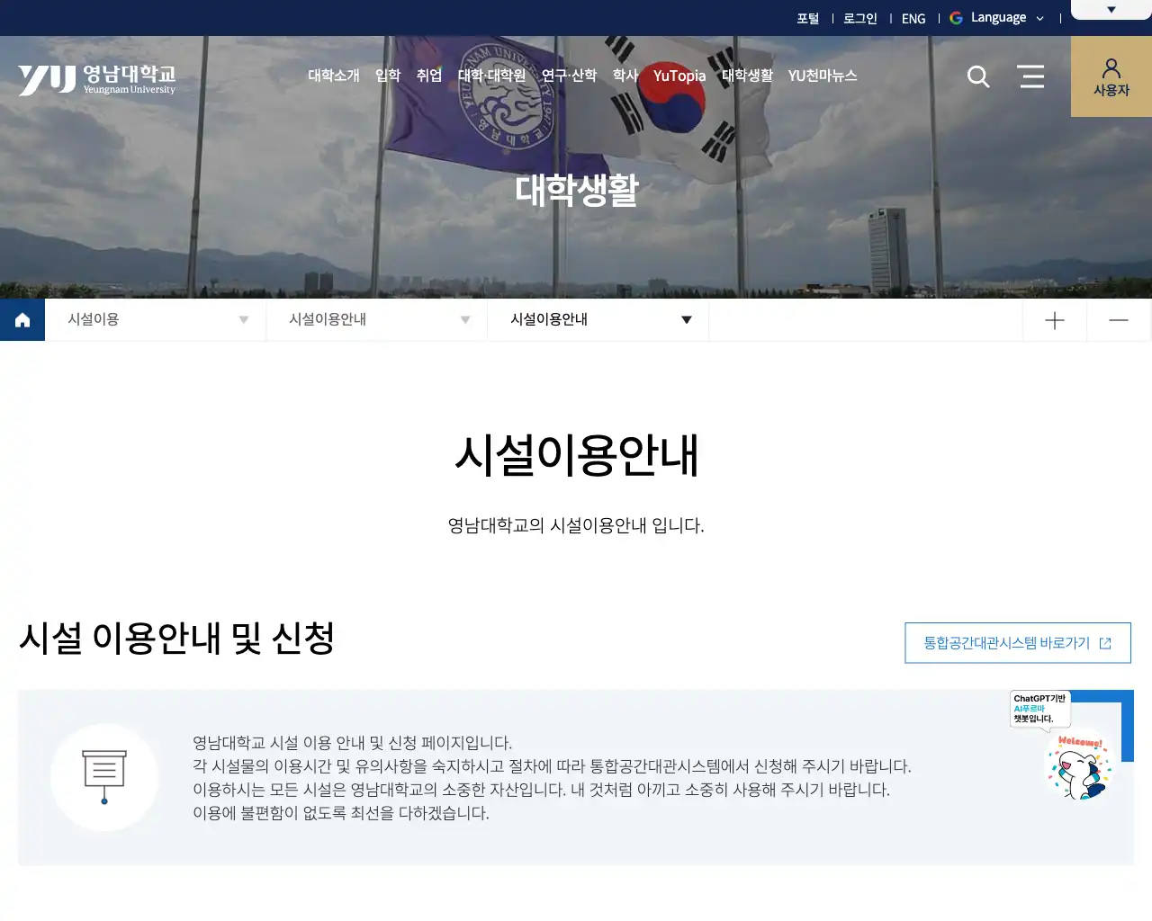This screenshot has width=1152, height=921.
Task: Open the site search icon
Action: [977, 76]
